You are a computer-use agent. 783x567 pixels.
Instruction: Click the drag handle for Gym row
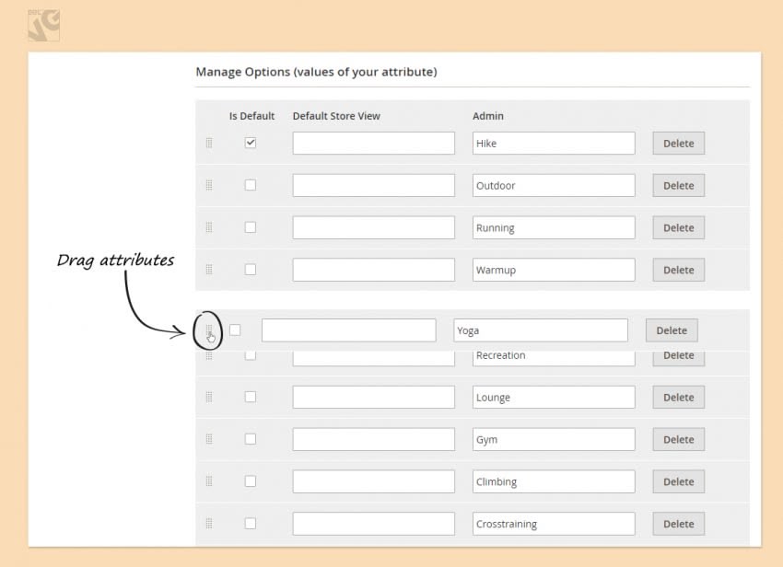click(x=209, y=439)
